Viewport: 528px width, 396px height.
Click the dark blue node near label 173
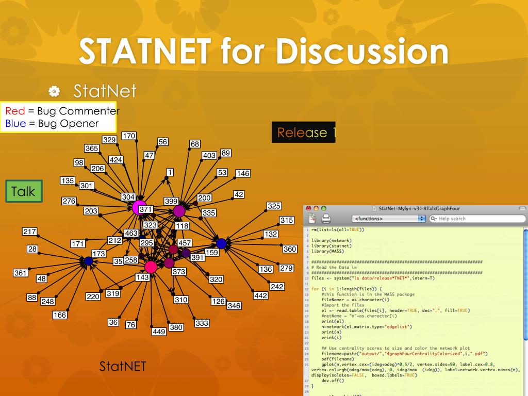(89, 261)
